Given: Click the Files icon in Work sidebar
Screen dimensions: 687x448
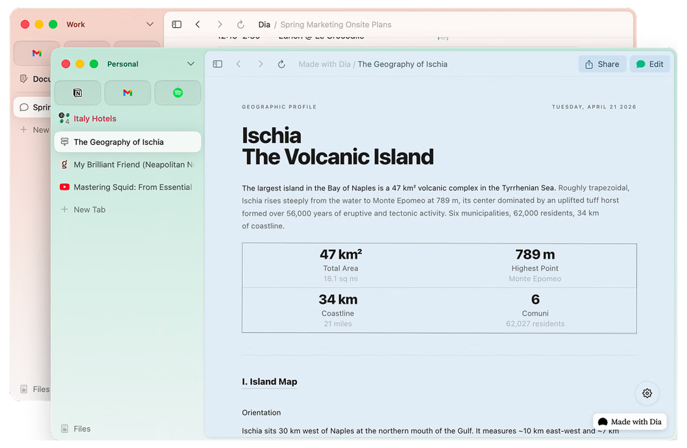Looking at the screenshot, I should click(24, 389).
